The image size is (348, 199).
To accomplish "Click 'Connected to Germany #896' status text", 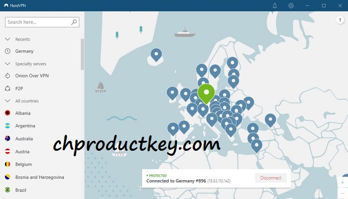I will (x=176, y=181).
